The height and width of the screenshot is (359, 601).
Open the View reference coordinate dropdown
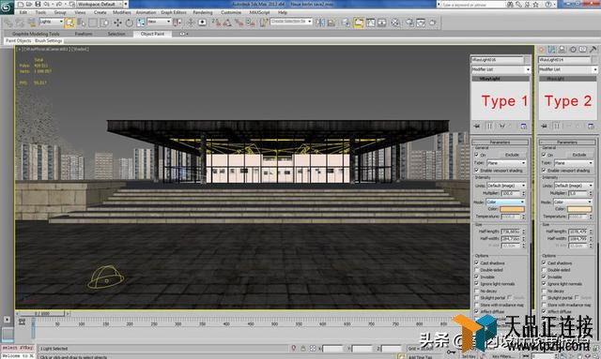tap(159, 22)
